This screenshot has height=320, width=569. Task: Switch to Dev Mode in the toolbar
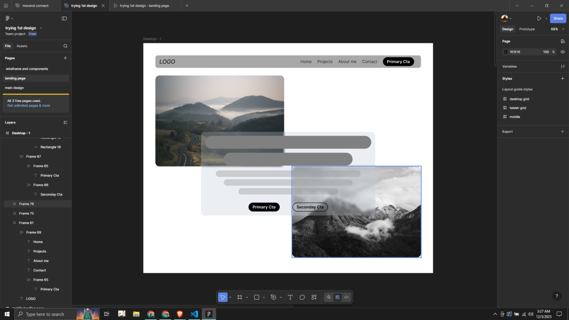[347, 297]
